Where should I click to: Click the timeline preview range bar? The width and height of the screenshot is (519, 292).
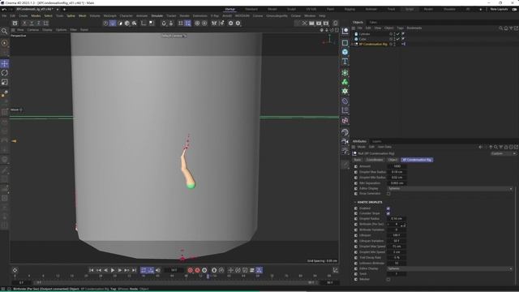coord(175,282)
